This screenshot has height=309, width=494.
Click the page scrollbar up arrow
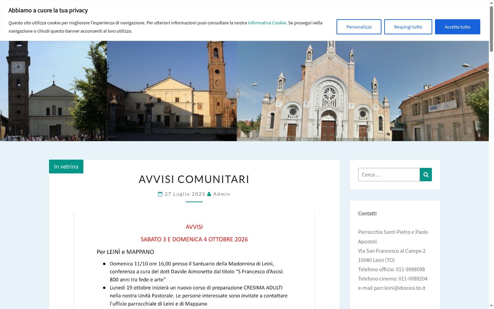pos(491,3)
